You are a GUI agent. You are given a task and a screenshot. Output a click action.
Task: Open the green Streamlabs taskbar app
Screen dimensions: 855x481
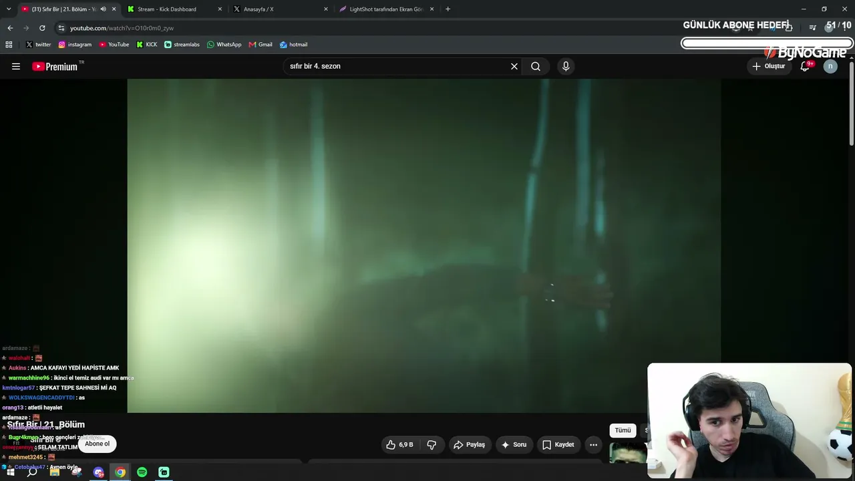pyautogui.click(x=164, y=472)
